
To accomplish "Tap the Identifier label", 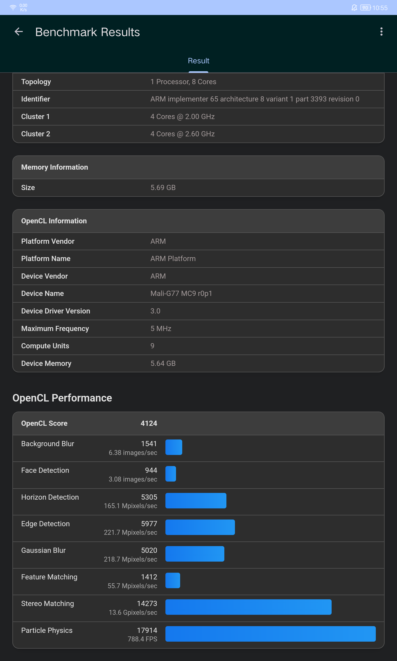I will [x=36, y=99].
